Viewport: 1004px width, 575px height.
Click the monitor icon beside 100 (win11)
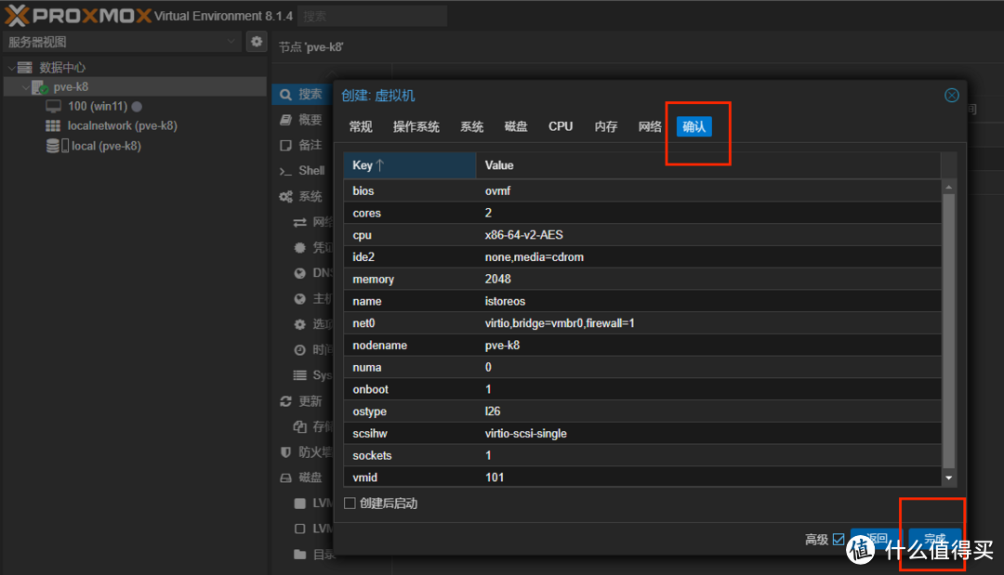pos(53,106)
